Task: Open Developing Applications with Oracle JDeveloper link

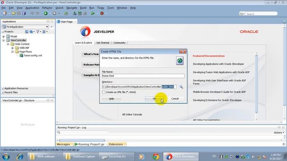Action: pos(218,64)
